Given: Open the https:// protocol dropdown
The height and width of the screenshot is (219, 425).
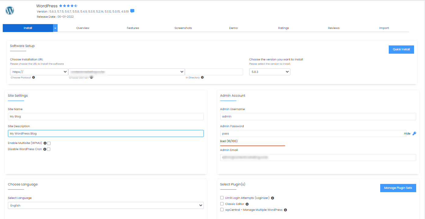Looking at the screenshot, I should point(39,72).
